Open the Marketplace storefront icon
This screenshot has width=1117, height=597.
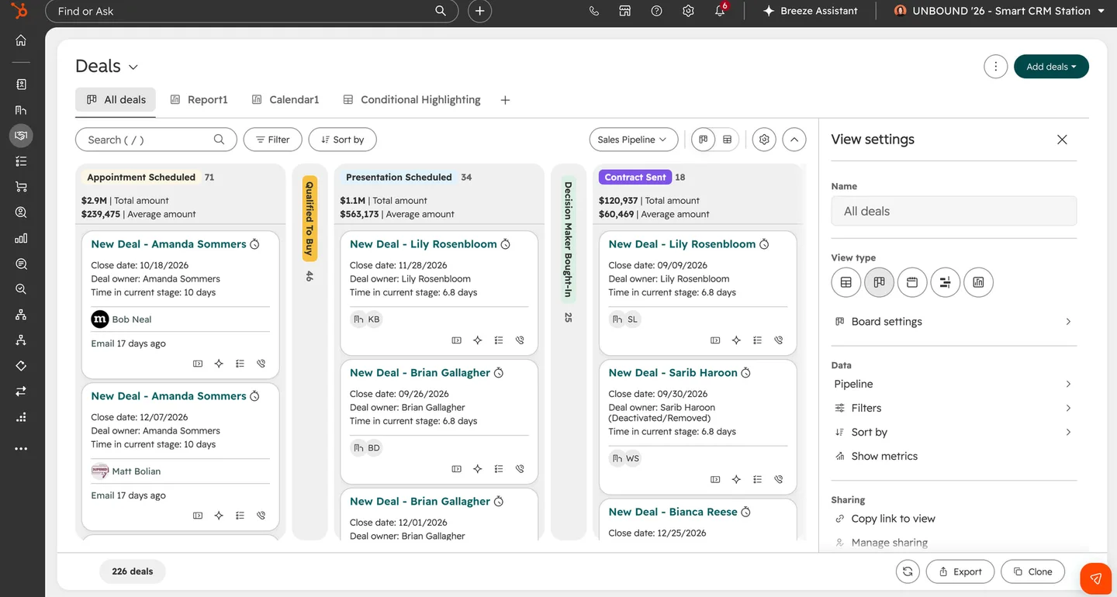(625, 11)
